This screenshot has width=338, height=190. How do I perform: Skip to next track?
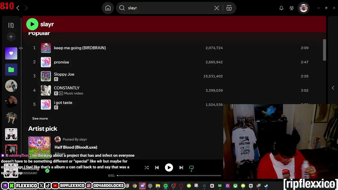pos(181,168)
